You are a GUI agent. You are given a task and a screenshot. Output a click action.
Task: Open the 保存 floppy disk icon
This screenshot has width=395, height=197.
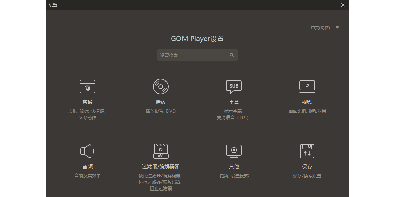tap(307, 151)
